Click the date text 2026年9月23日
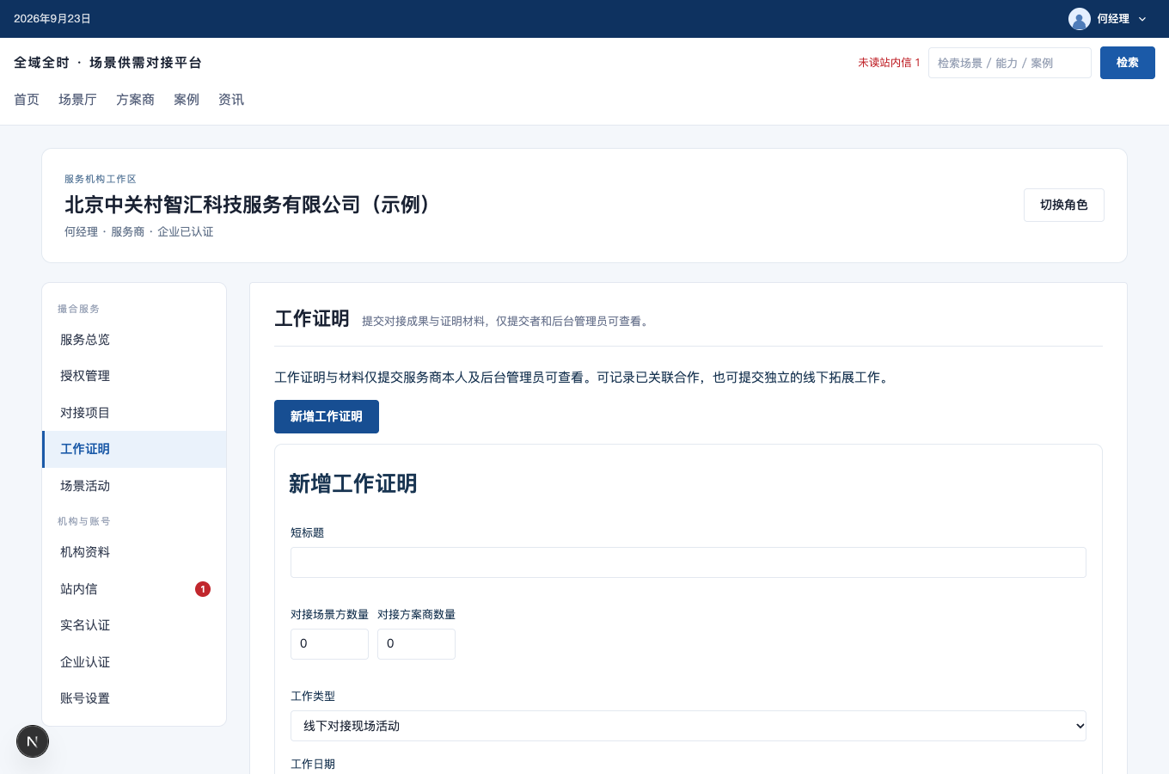Viewport: 1169px width, 774px height. 52,19
